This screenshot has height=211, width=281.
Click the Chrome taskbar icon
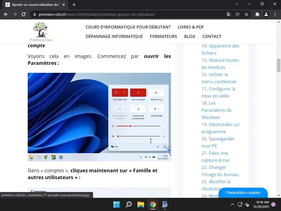153,204
